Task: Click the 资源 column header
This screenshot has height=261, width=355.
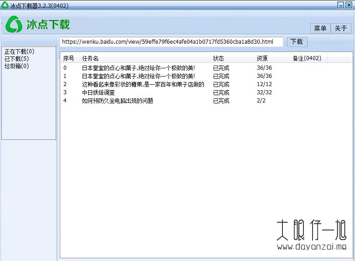Action: [272, 58]
